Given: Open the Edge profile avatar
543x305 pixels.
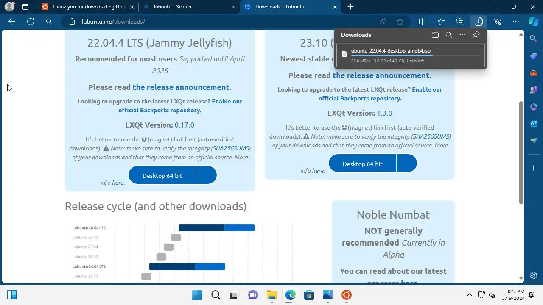Looking at the screenshot, I should point(9,7).
